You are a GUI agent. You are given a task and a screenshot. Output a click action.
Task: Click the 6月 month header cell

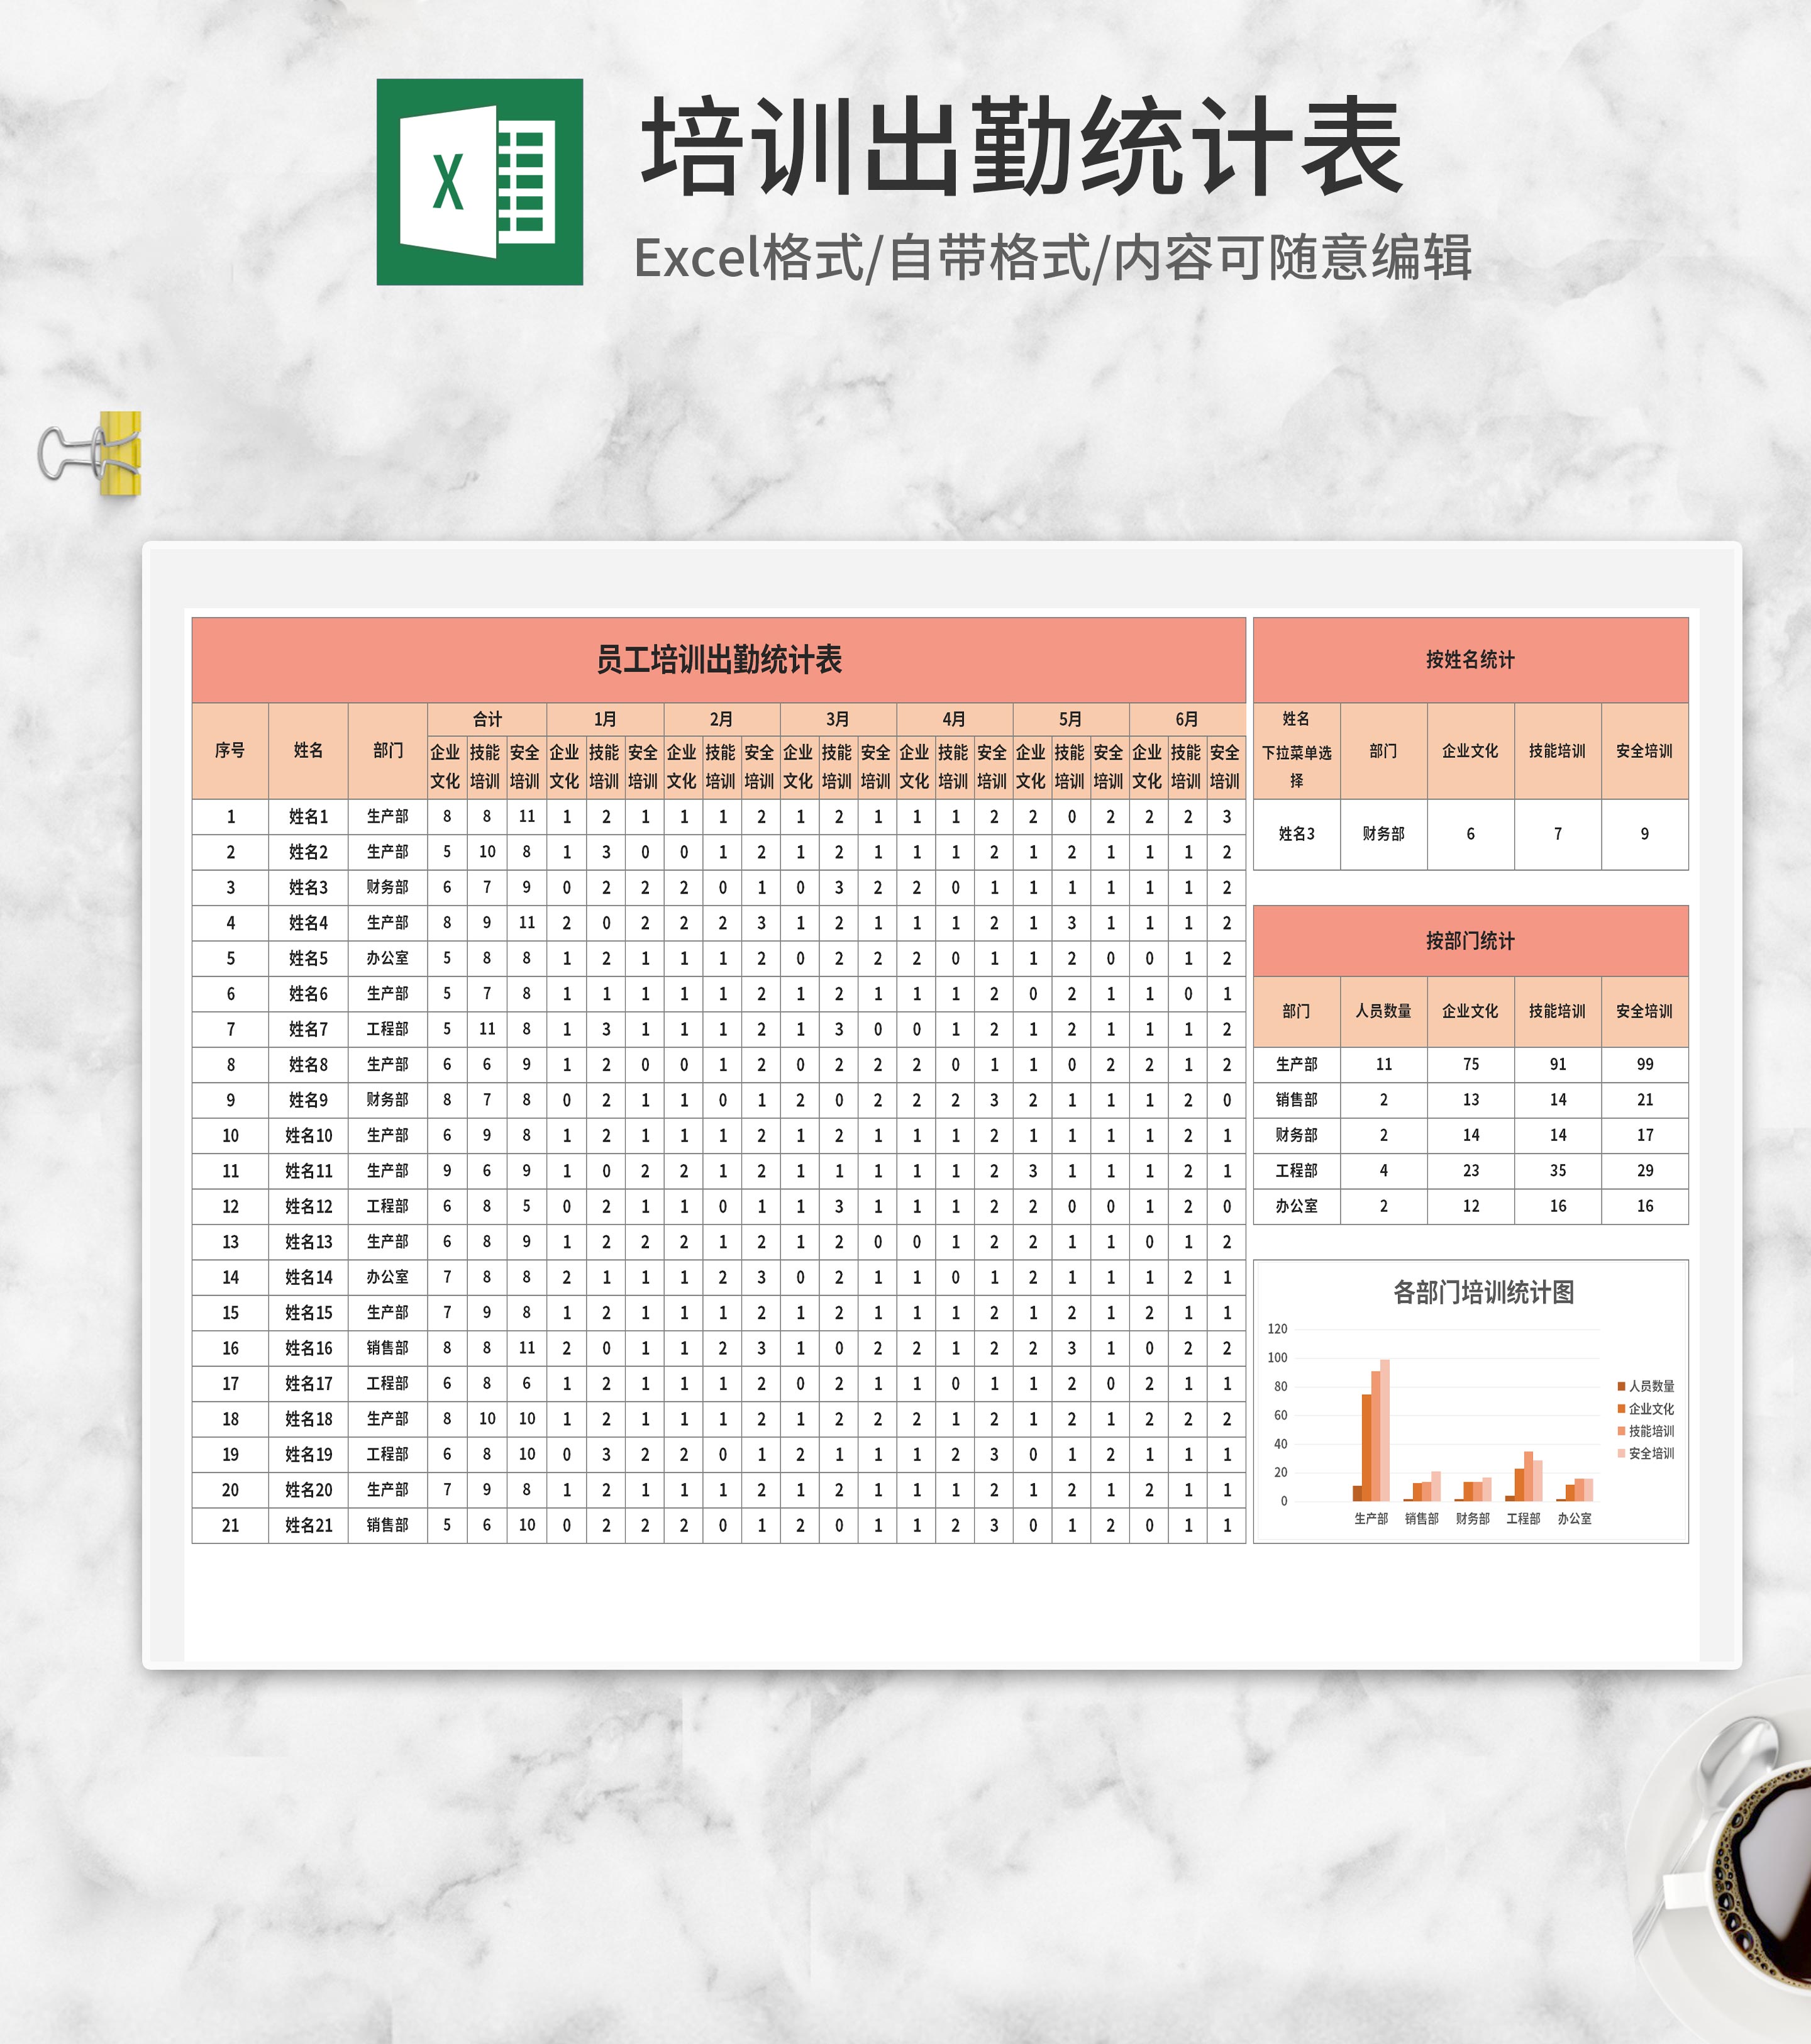point(1186,719)
